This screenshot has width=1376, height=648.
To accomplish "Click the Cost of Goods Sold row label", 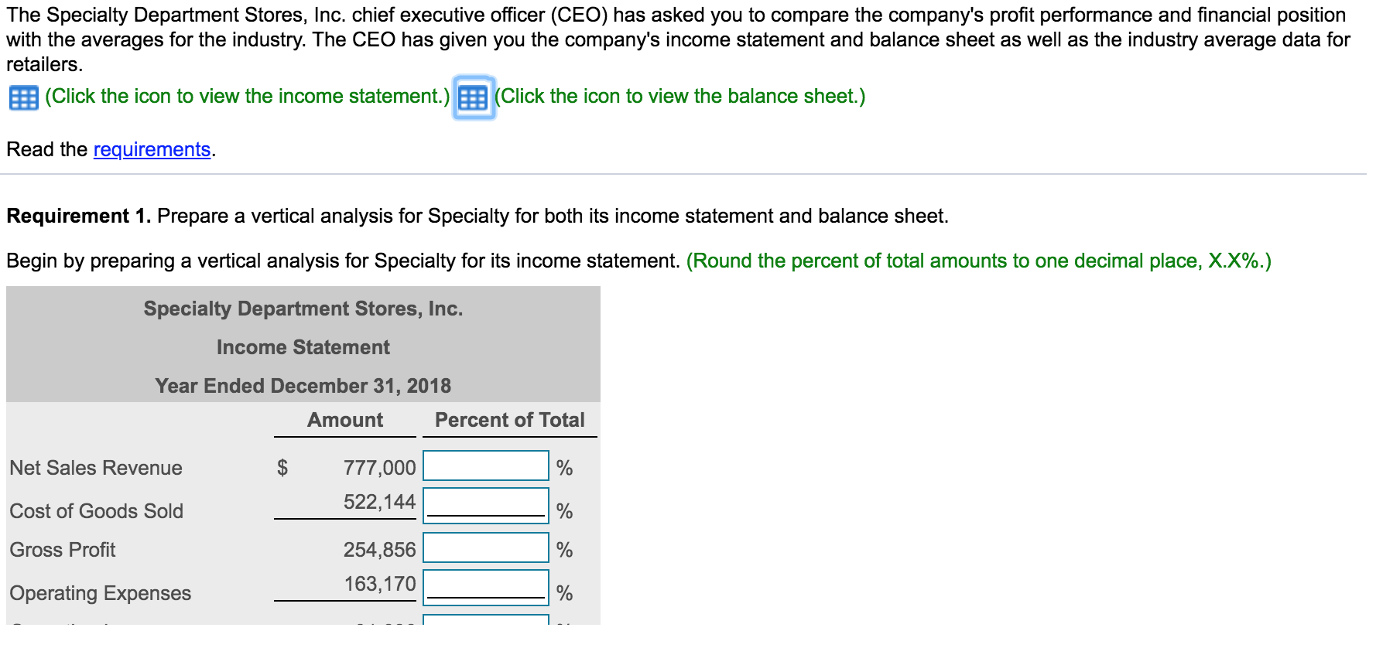I will point(96,511).
